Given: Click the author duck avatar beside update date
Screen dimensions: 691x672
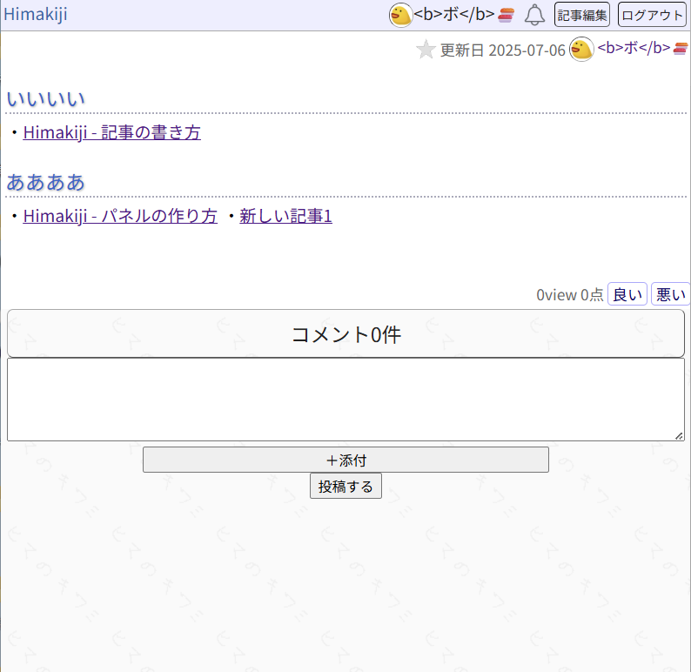Looking at the screenshot, I should [581, 49].
